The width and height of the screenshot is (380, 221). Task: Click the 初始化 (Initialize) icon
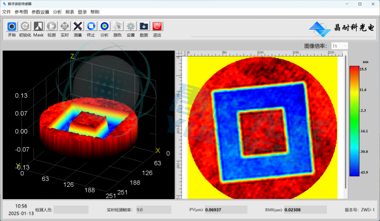pos(25,27)
